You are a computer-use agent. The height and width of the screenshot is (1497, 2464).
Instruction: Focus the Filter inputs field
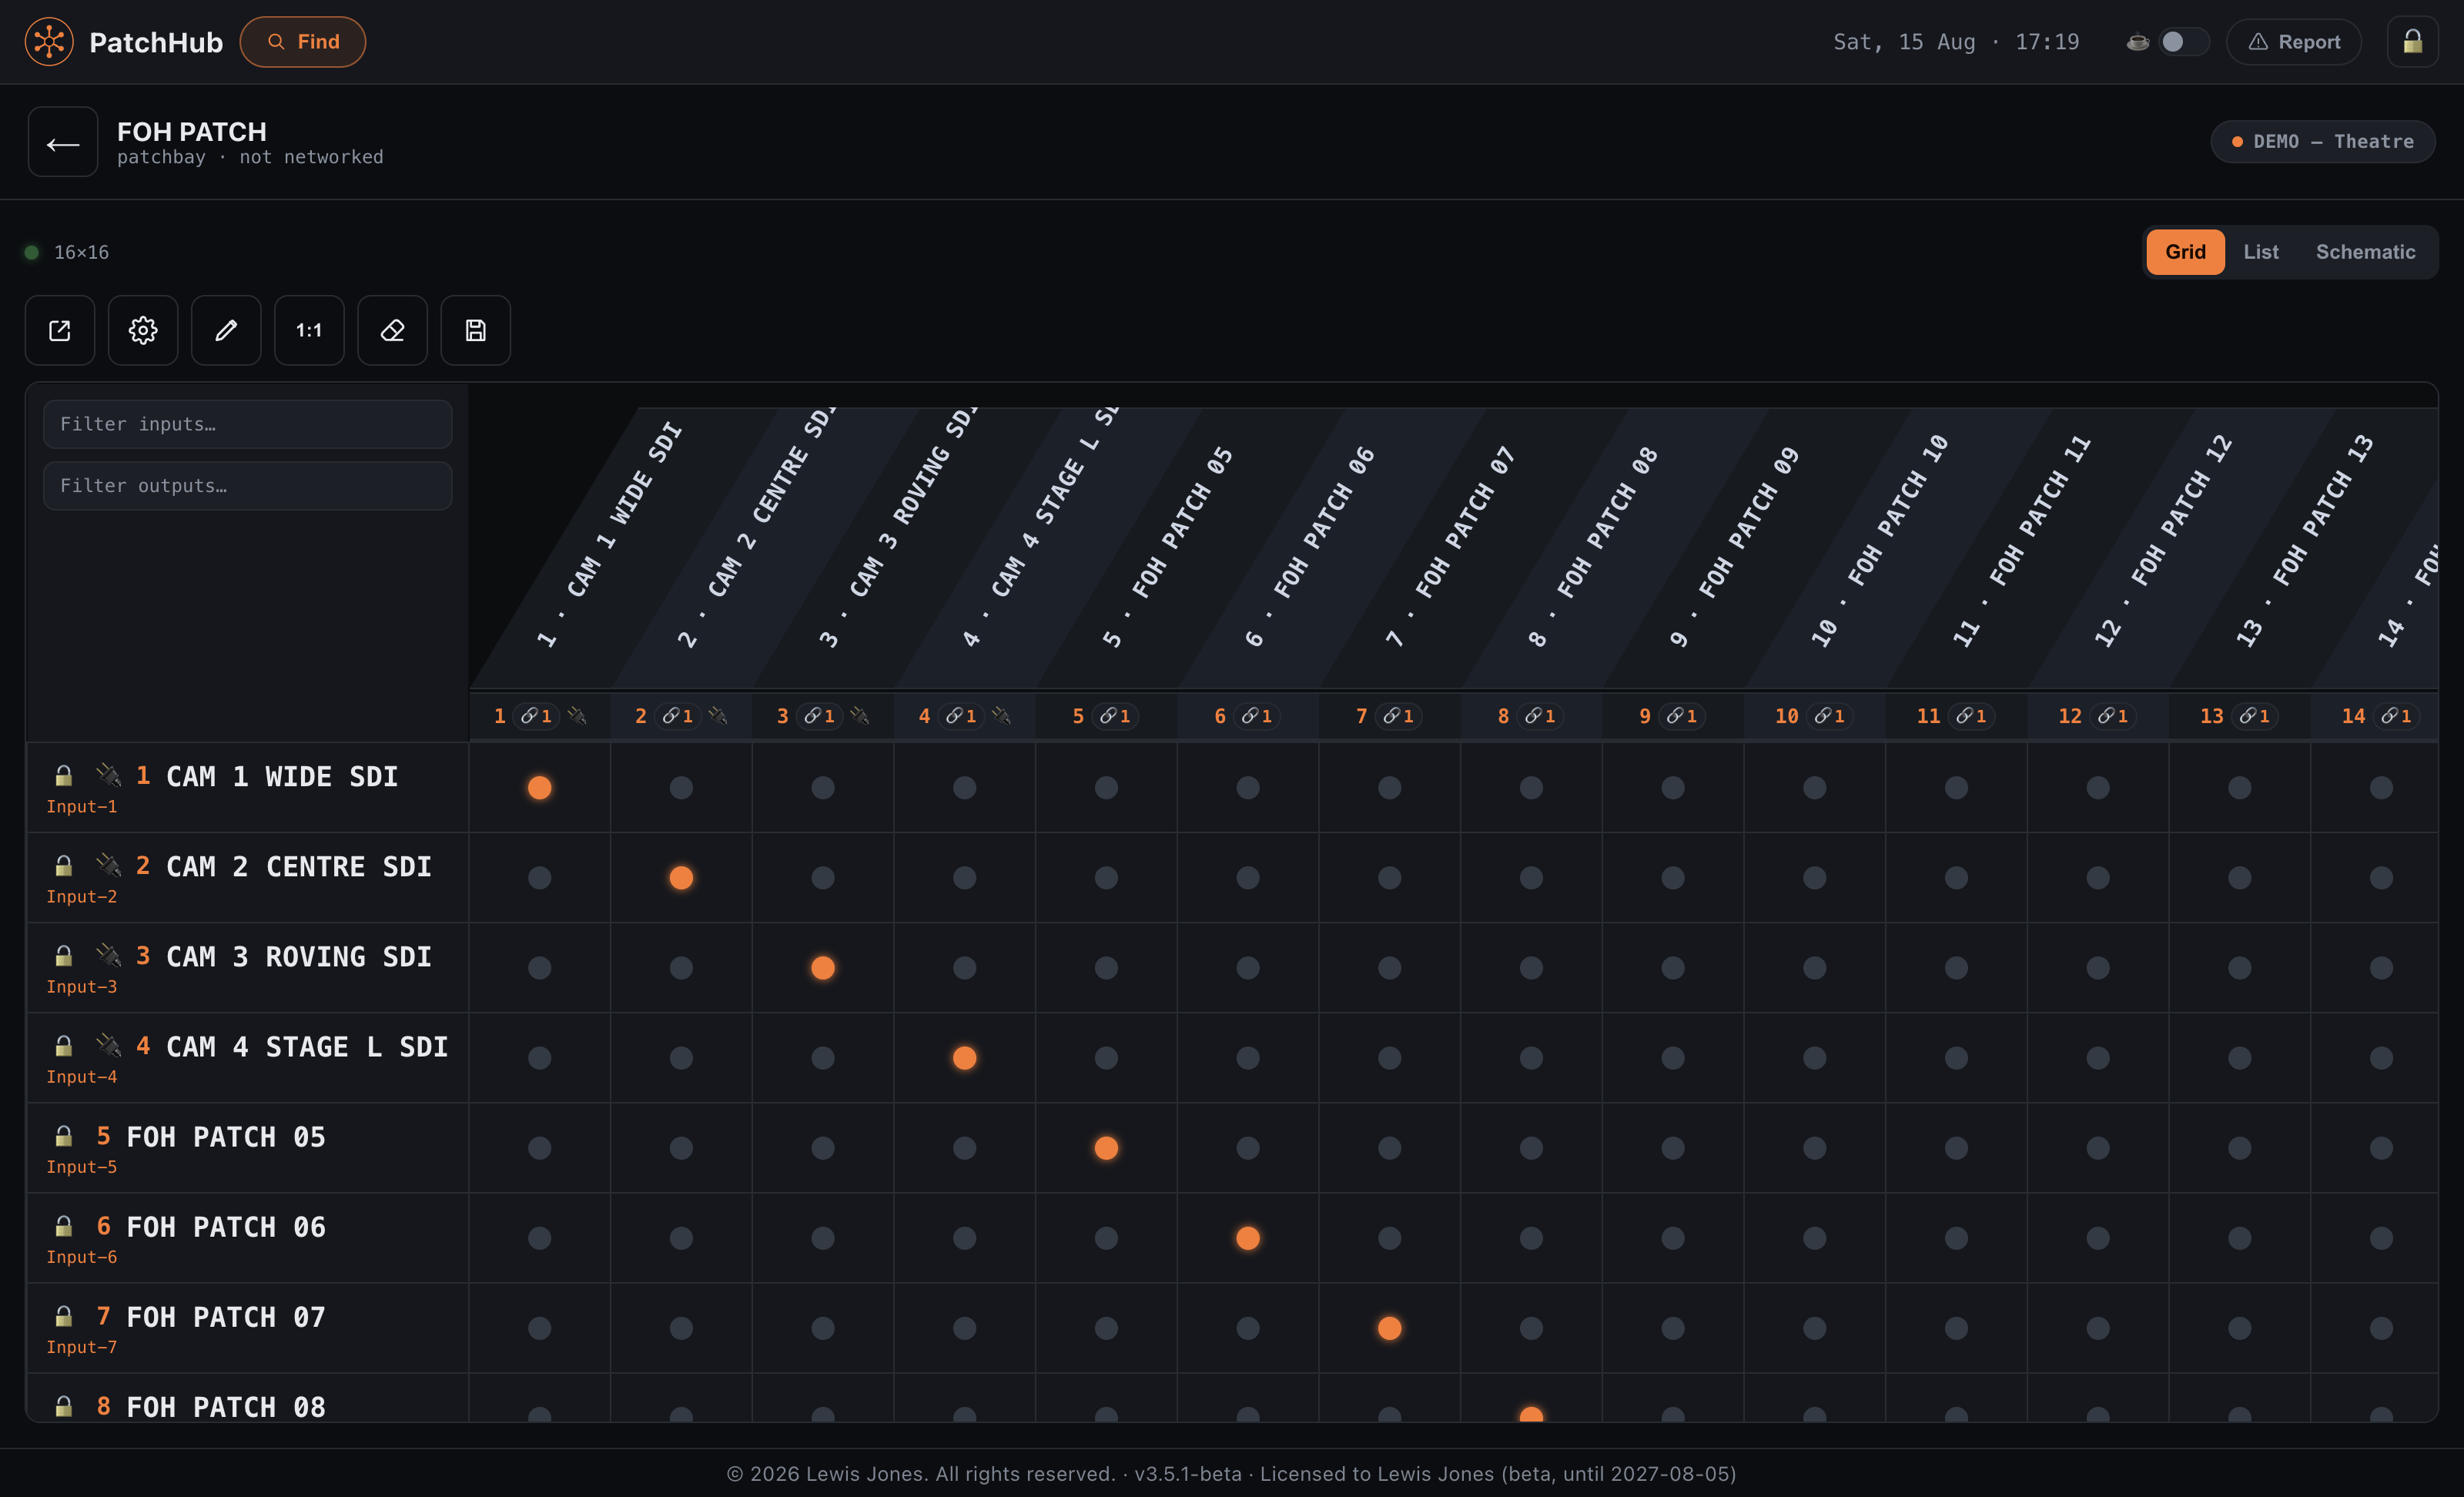[248, 424]
